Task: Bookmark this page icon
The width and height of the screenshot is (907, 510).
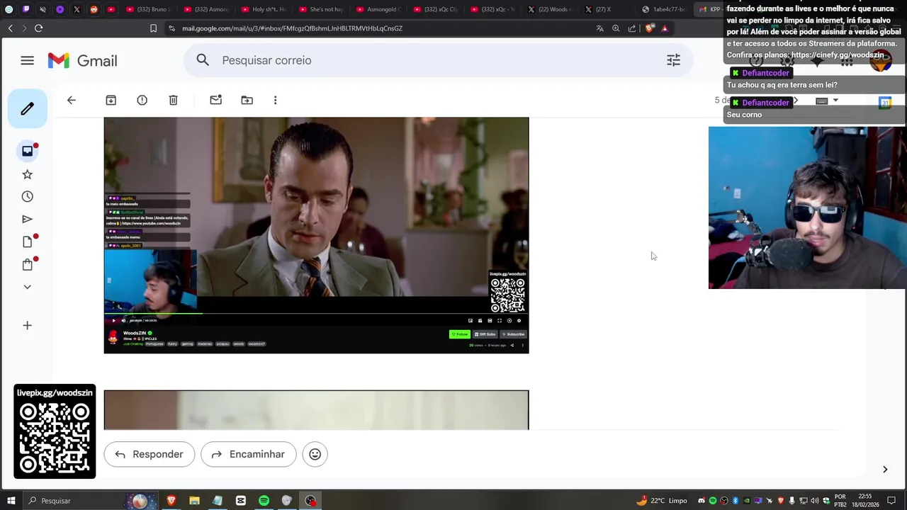Action: (153, 28)
